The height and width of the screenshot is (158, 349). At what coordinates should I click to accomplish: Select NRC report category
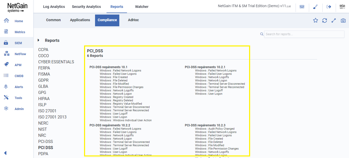[x=42, y=136]
